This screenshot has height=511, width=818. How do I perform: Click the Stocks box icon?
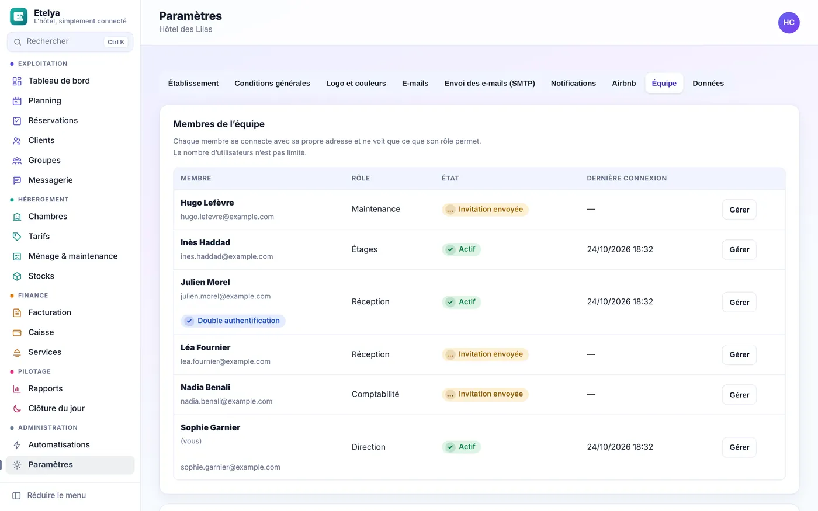[x=17, y=276]
